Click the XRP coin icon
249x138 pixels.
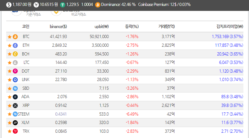click(15, 106)
